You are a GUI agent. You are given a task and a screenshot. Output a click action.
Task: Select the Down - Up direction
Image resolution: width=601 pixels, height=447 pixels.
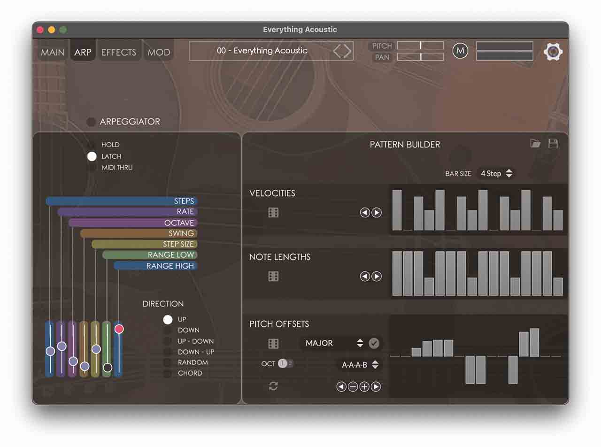coord(168,352)
